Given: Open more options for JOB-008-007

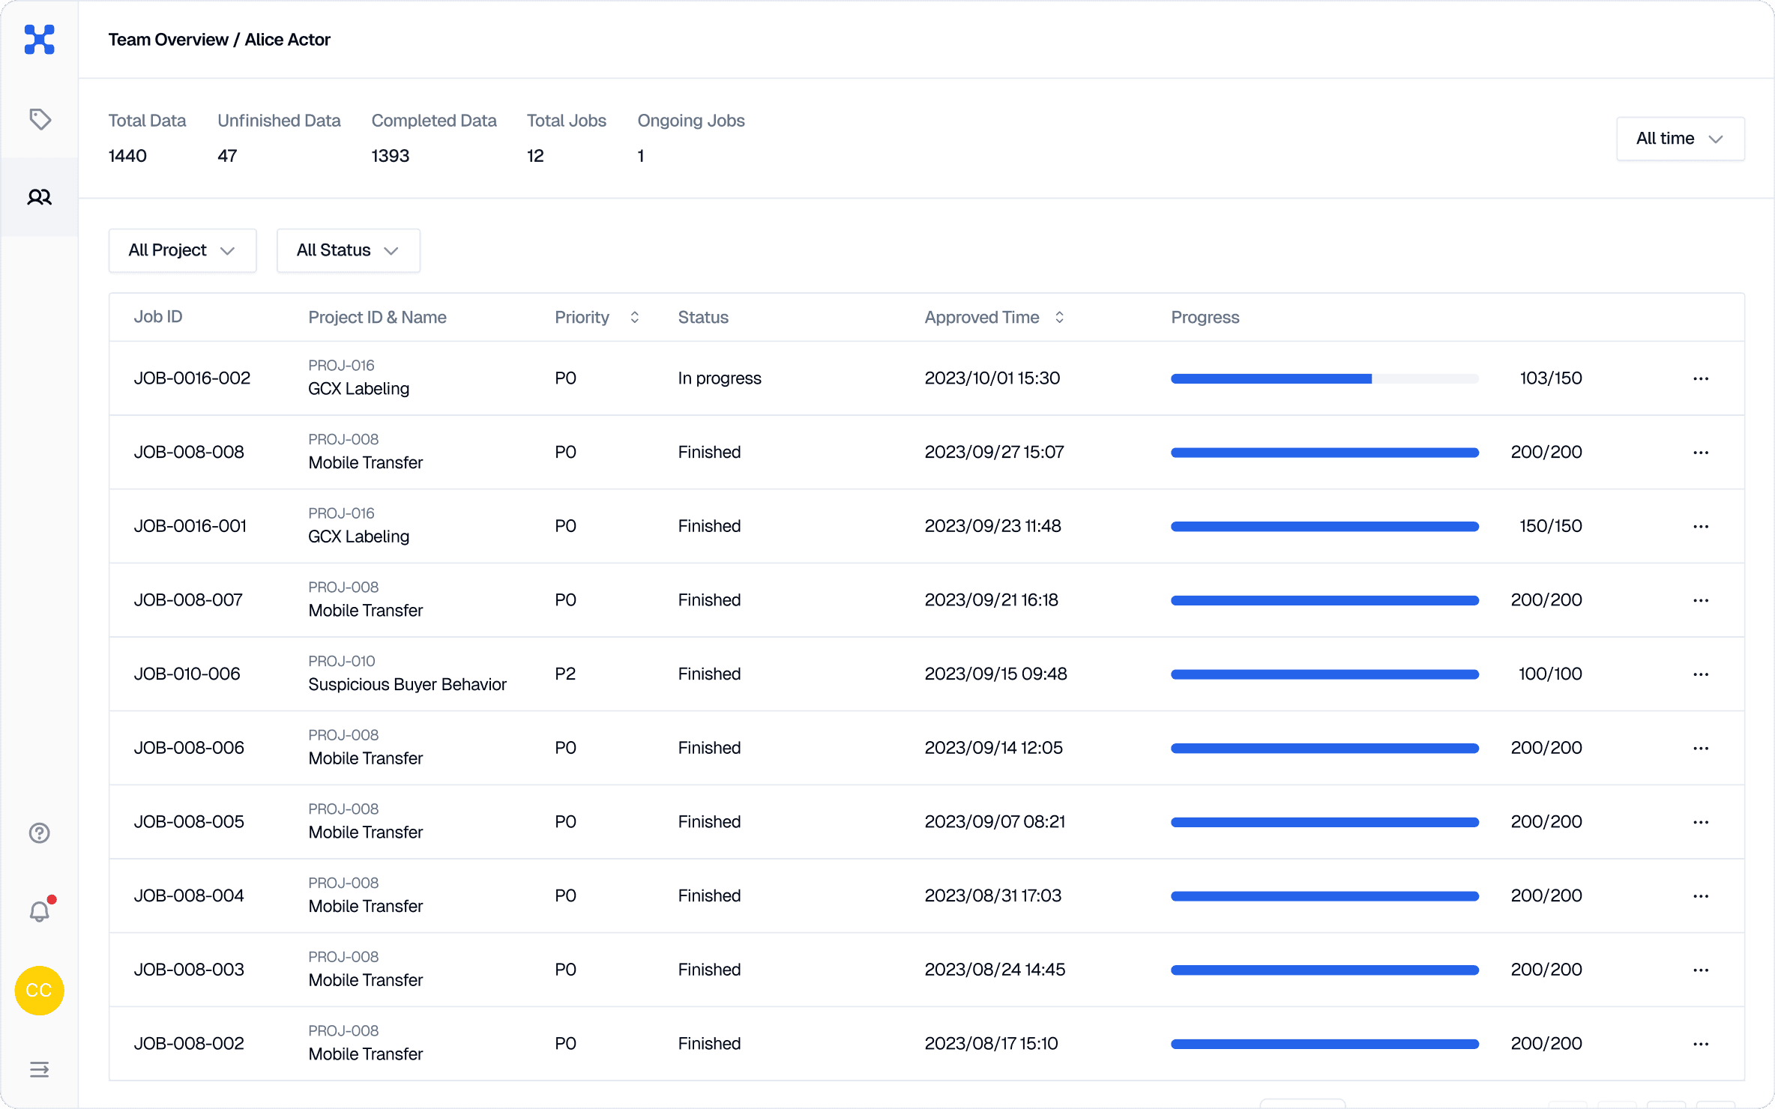Looking at the screenshot, I should point(1701,600).
